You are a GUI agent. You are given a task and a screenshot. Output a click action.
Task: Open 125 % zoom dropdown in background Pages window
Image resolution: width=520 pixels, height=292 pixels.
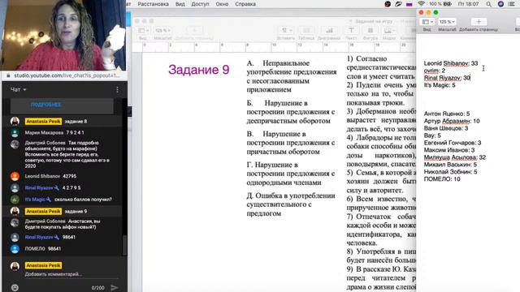(162, 31)
